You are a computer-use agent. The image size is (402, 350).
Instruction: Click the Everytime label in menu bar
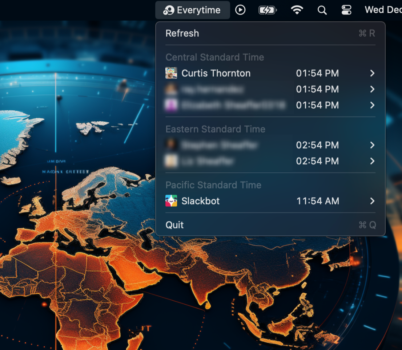[x=198, y=10]
